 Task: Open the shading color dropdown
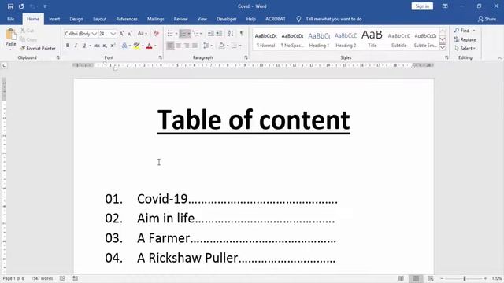228,46
